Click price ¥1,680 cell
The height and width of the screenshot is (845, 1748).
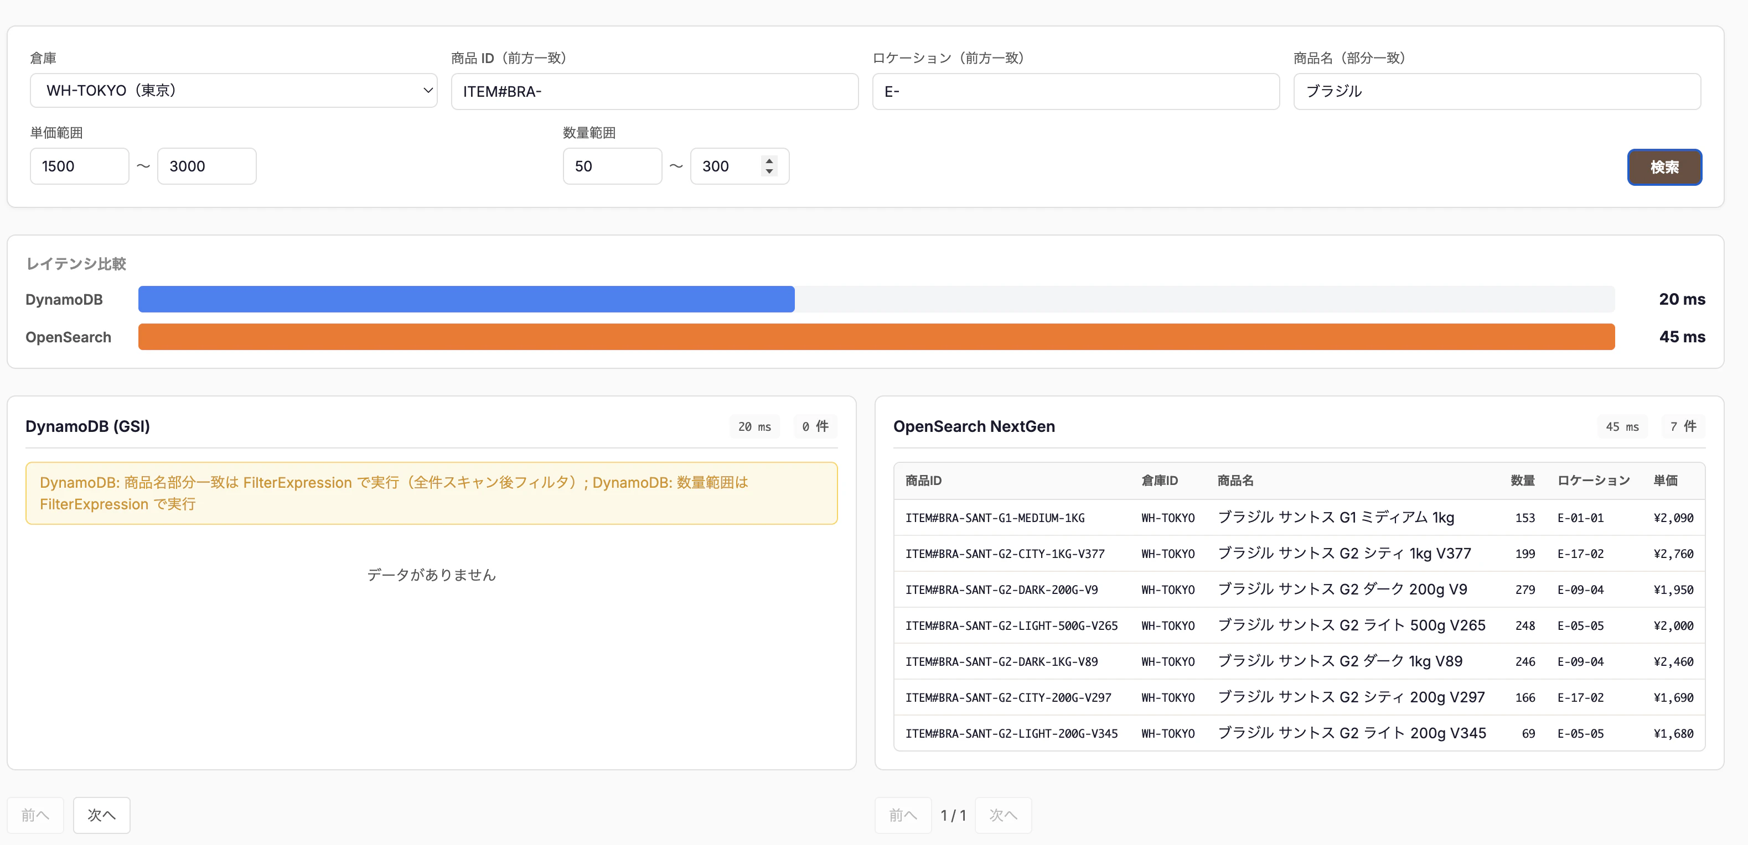(x=1673, y=734)
